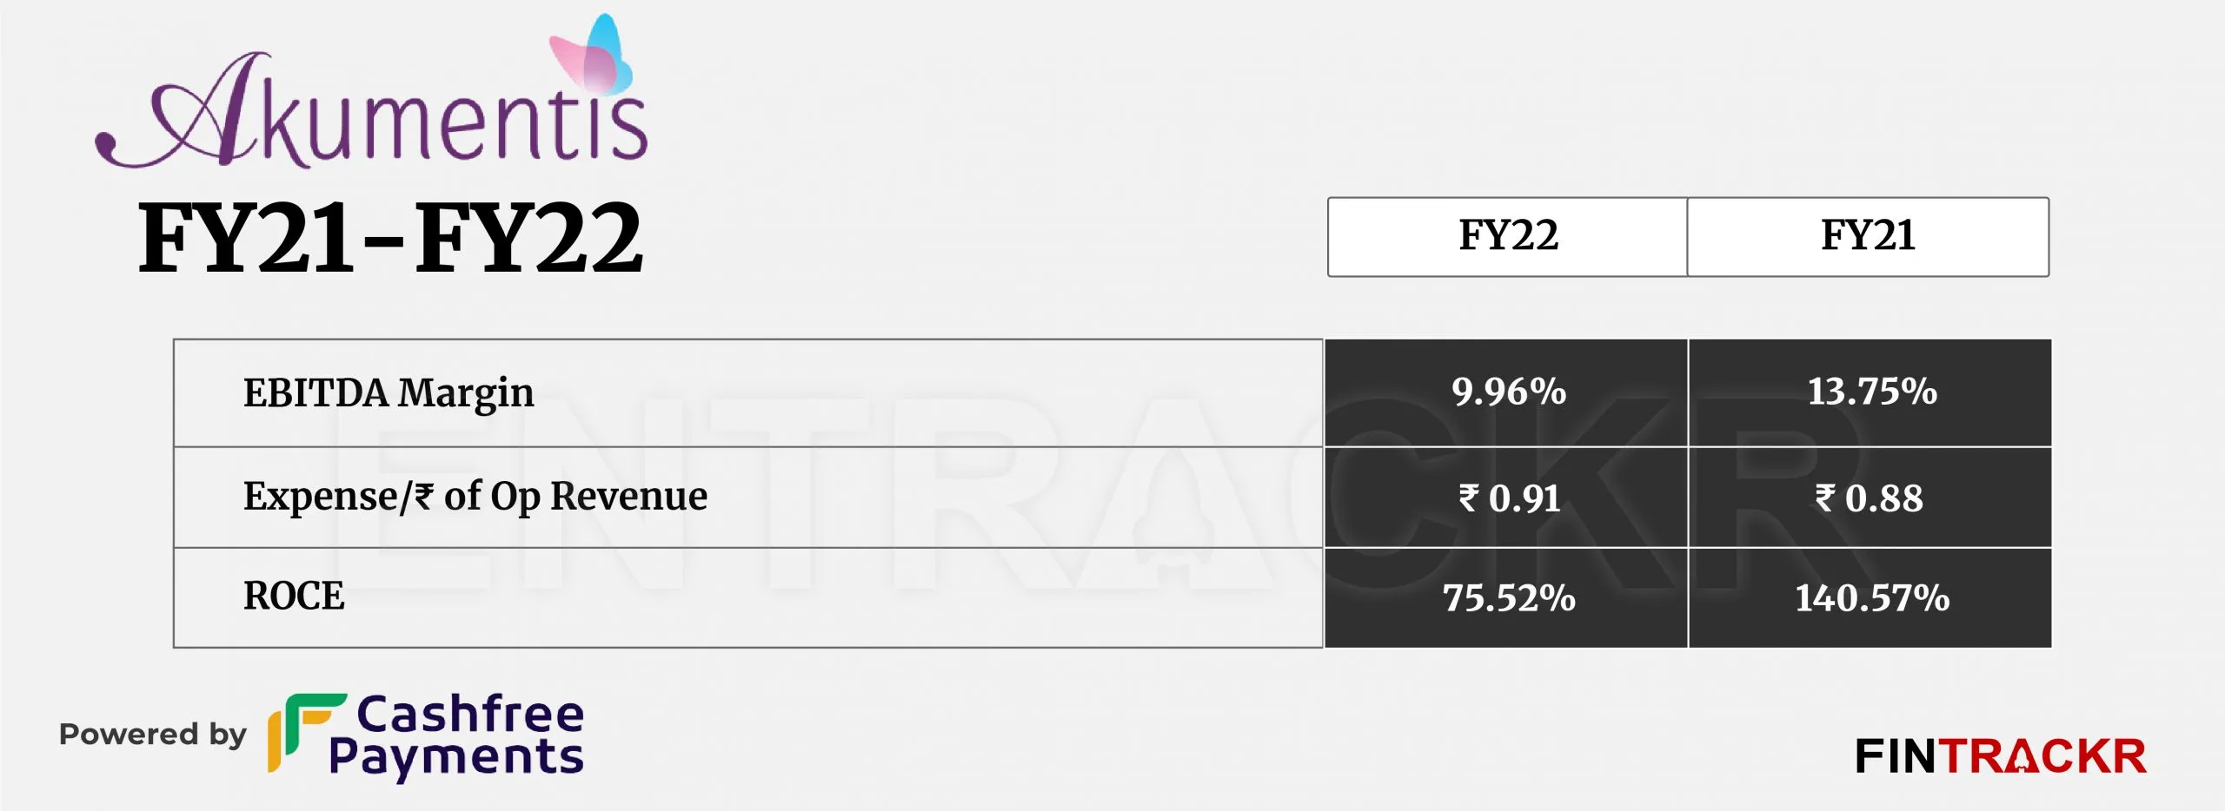Click the Akumentis butterfly logo icon
This screenshot has width=2225, height=811.
(x=592, y=54)
